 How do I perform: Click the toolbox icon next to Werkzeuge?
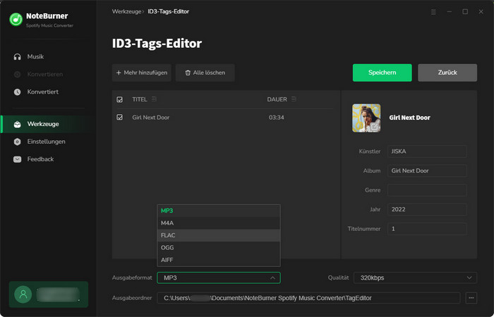click(x=18, y=124)
